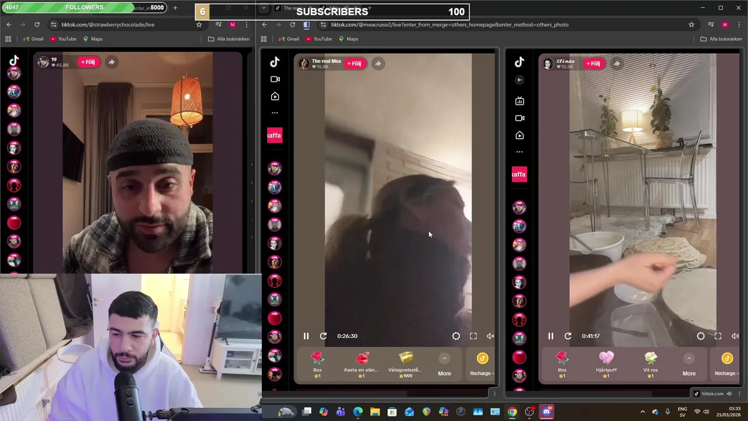Viewport: 748px width, 421px height.
Task: Mute the tiktok.com tab audio indicator
Action: tap(729, 394)
